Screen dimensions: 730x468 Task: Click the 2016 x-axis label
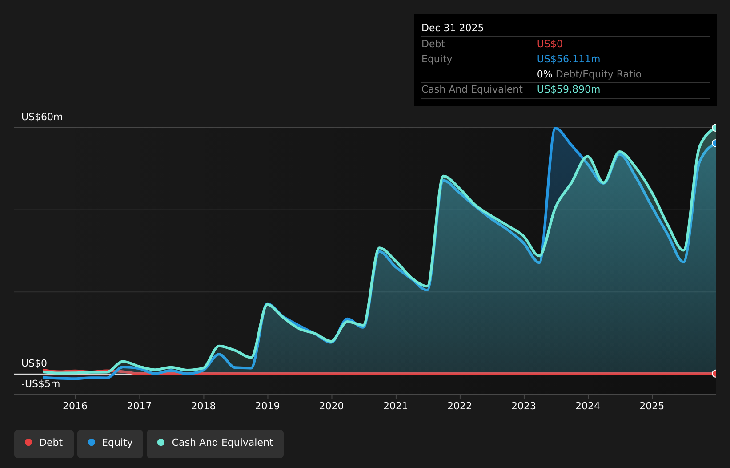tap(75, 406)
